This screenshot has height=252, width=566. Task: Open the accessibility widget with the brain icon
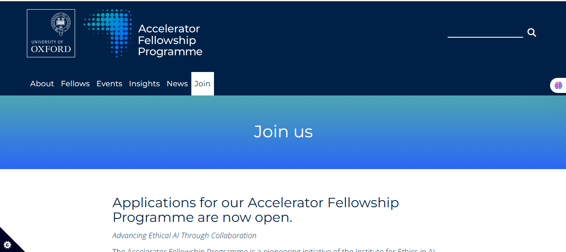[558, 85]
